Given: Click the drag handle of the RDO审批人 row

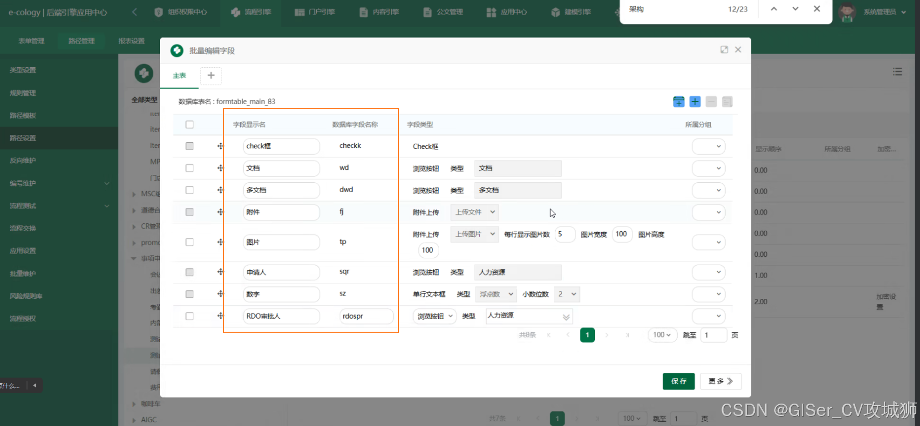Looking at the screenshot, I should [220, 316].
